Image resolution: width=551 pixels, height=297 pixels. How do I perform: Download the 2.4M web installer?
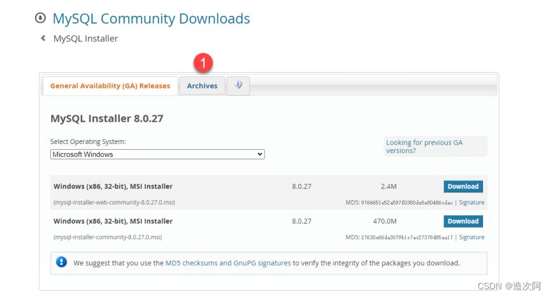point(463,186)
